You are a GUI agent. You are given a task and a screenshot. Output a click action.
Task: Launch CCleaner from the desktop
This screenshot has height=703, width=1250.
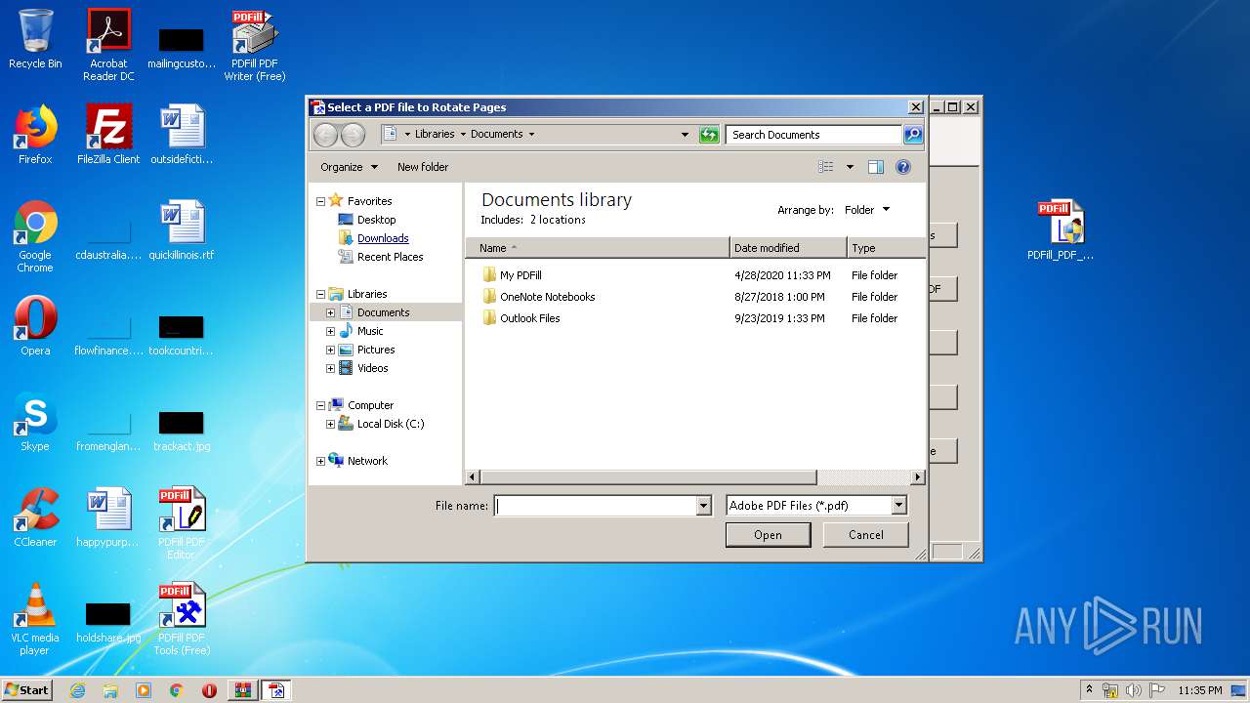35,517
